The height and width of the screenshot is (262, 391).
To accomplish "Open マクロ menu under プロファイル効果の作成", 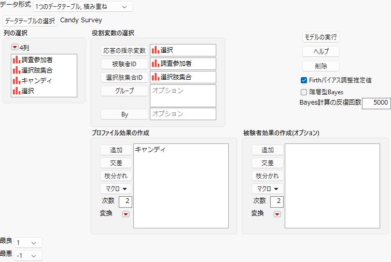I will click(x=116, y=189).
